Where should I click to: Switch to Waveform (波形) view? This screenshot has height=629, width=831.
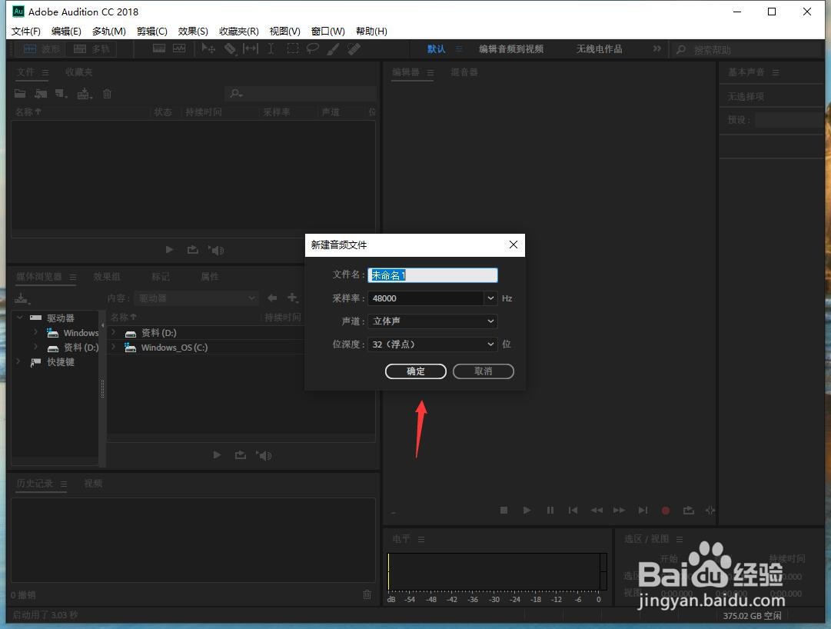[41, 49]
